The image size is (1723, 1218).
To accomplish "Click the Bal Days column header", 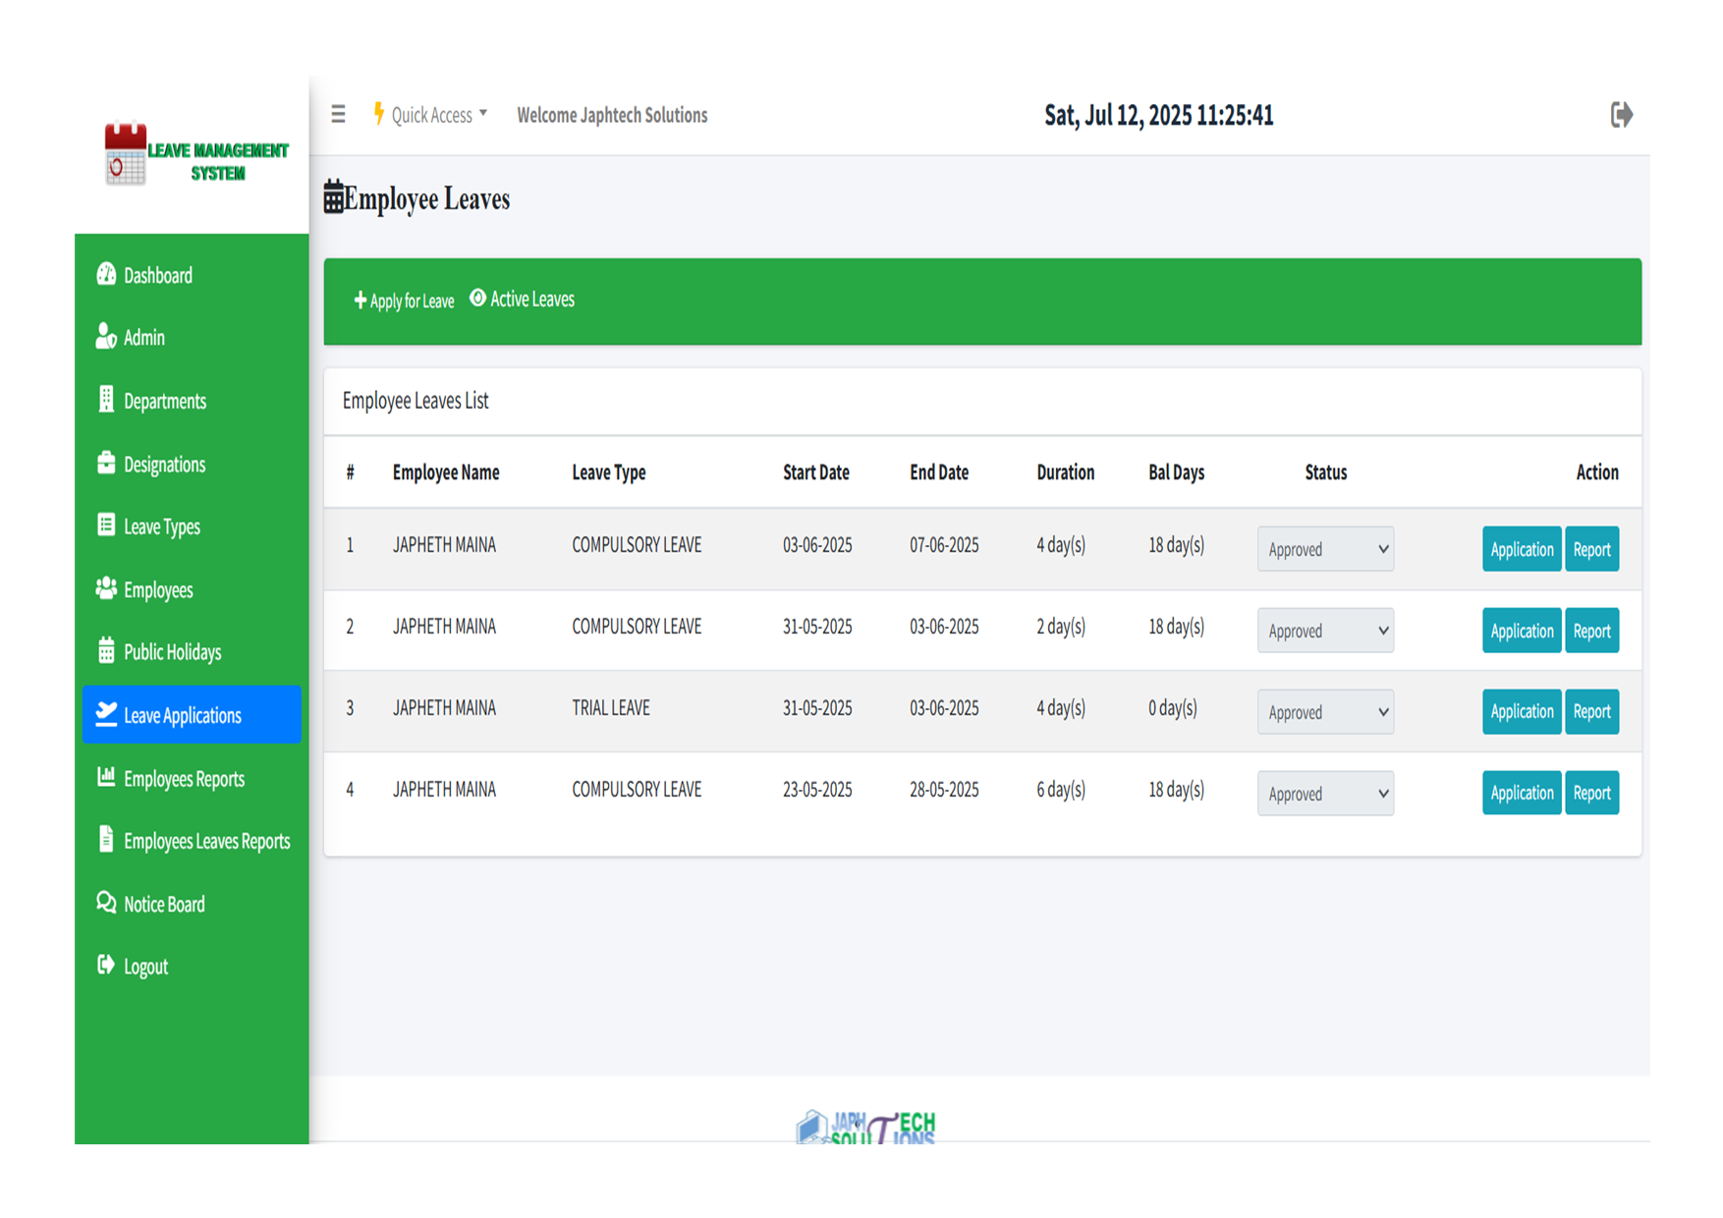I will coord(1176,472).
